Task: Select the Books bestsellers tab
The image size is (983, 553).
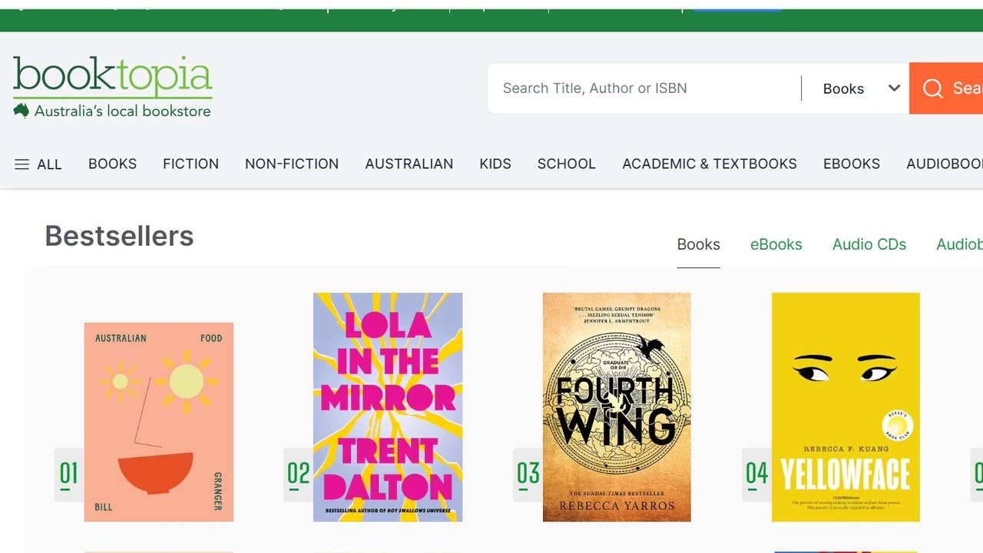Action: click(698, 244)
